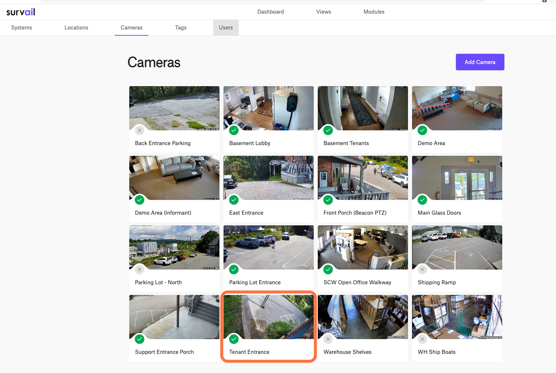Image resolution: width=556 pixels, height=373 pixels.
Task: Click the WH Ship Boats label
Action: (437, 352)
